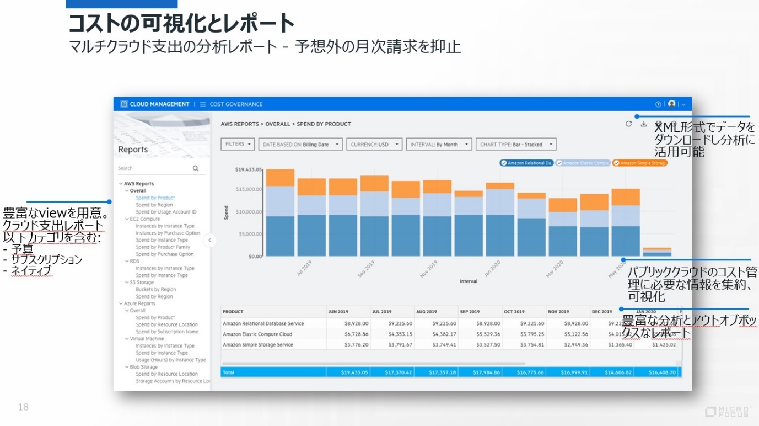Click in the Reports search field
The image size is (759, 426).
click(153, 168)
